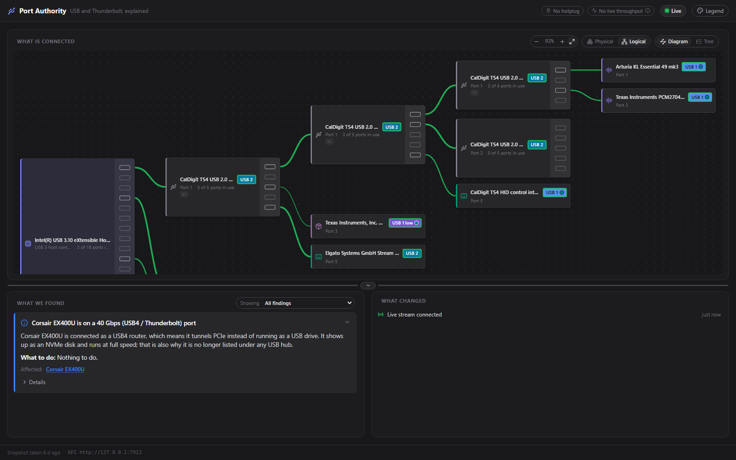
Task: Open the Legend panel
Action: (710, 11)
